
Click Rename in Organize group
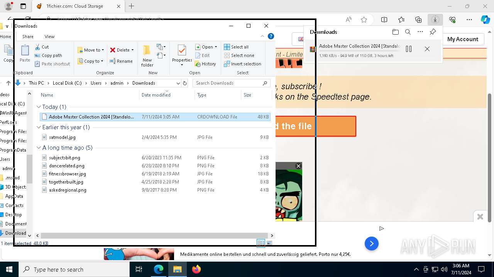121,61
